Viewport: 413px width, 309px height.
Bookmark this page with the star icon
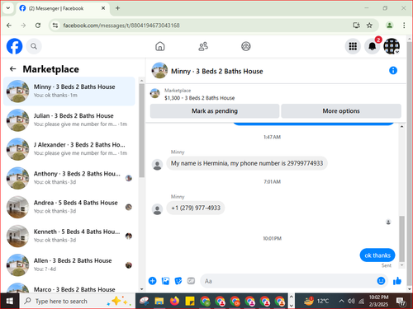point(369,26)
